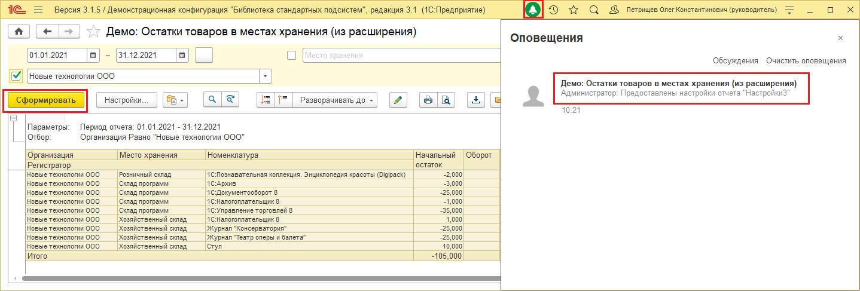
Task: Click the horizontal scrollbar of the report
Action: click(261, 278)
